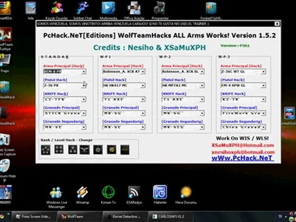Screen dimensions: 296x222
Task: Open Multimedia desktop icon
Action: (108, 10)
